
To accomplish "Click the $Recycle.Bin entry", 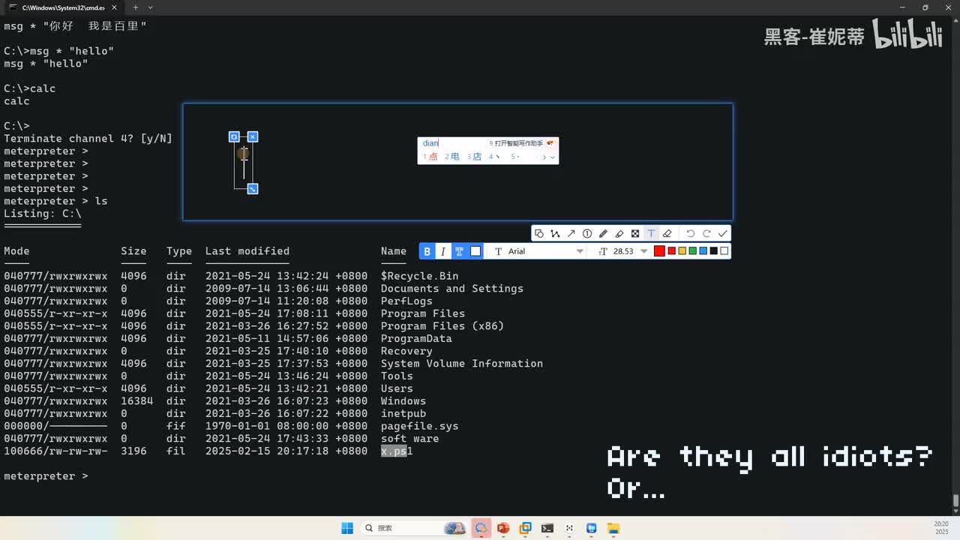I will tap(419, 276).
